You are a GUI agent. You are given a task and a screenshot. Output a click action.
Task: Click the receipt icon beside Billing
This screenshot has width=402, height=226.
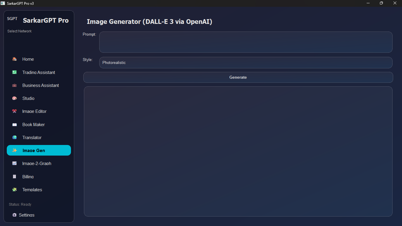coord(14,176)
